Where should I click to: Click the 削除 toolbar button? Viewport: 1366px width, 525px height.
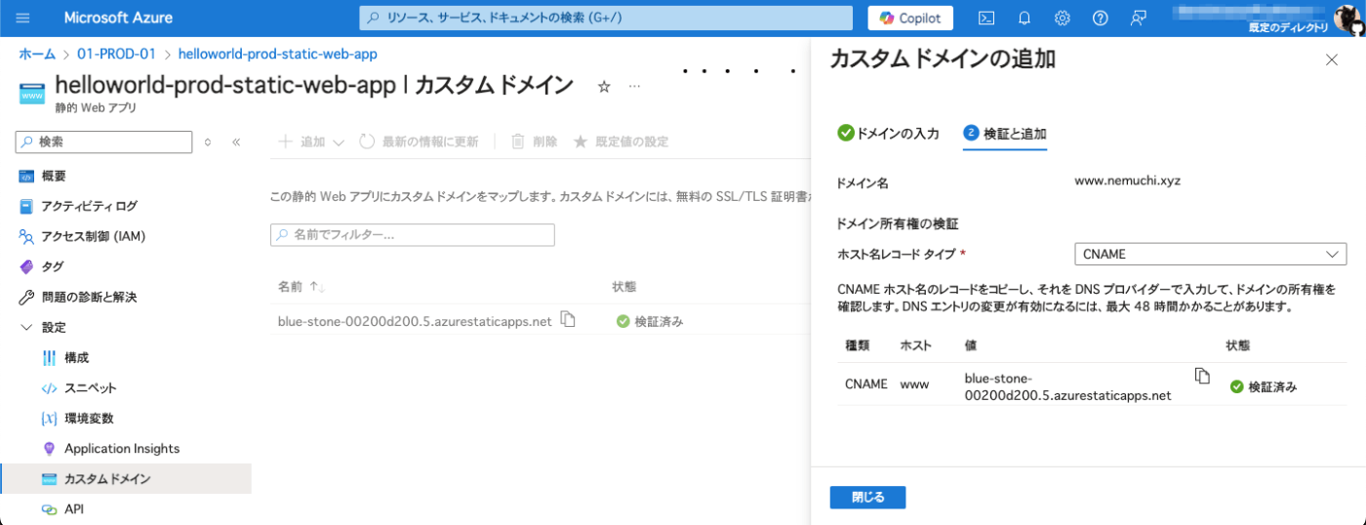tap(534, 141)
